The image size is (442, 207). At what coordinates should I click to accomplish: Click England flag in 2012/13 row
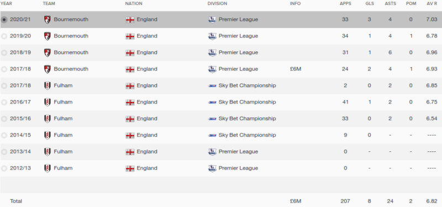[x=130, y=168]
